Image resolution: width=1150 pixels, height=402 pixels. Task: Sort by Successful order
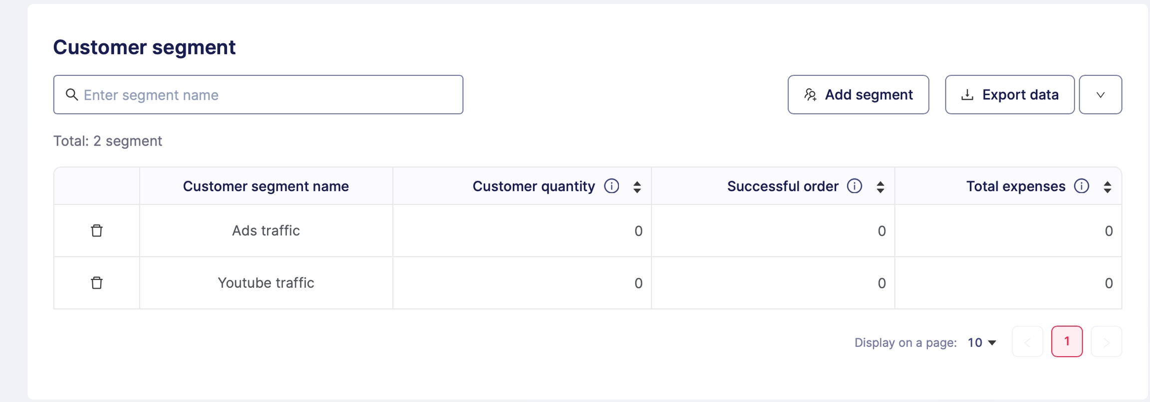(x=880, y=187)
